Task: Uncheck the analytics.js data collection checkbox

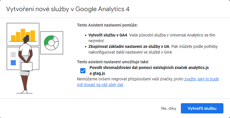Action: [83, 71]
